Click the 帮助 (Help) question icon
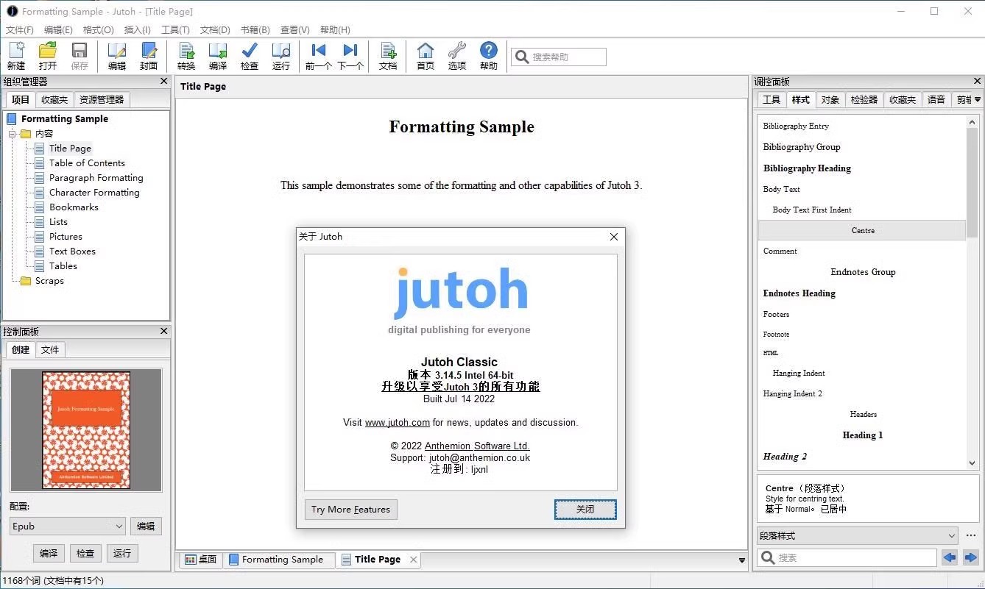985x589 pixels. coord(489,56)
